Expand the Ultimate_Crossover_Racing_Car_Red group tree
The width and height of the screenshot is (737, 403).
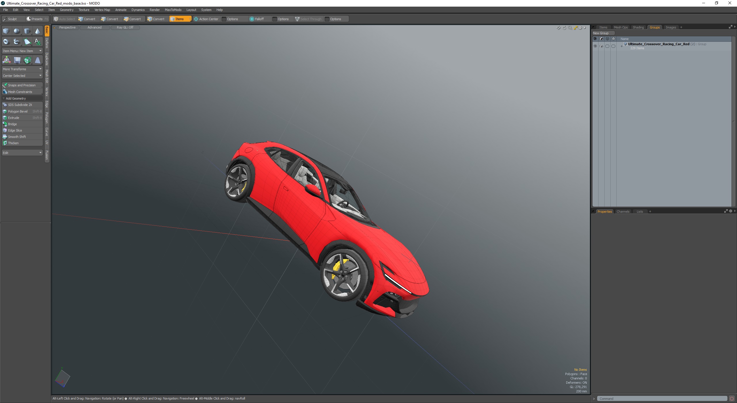point(622,46)
